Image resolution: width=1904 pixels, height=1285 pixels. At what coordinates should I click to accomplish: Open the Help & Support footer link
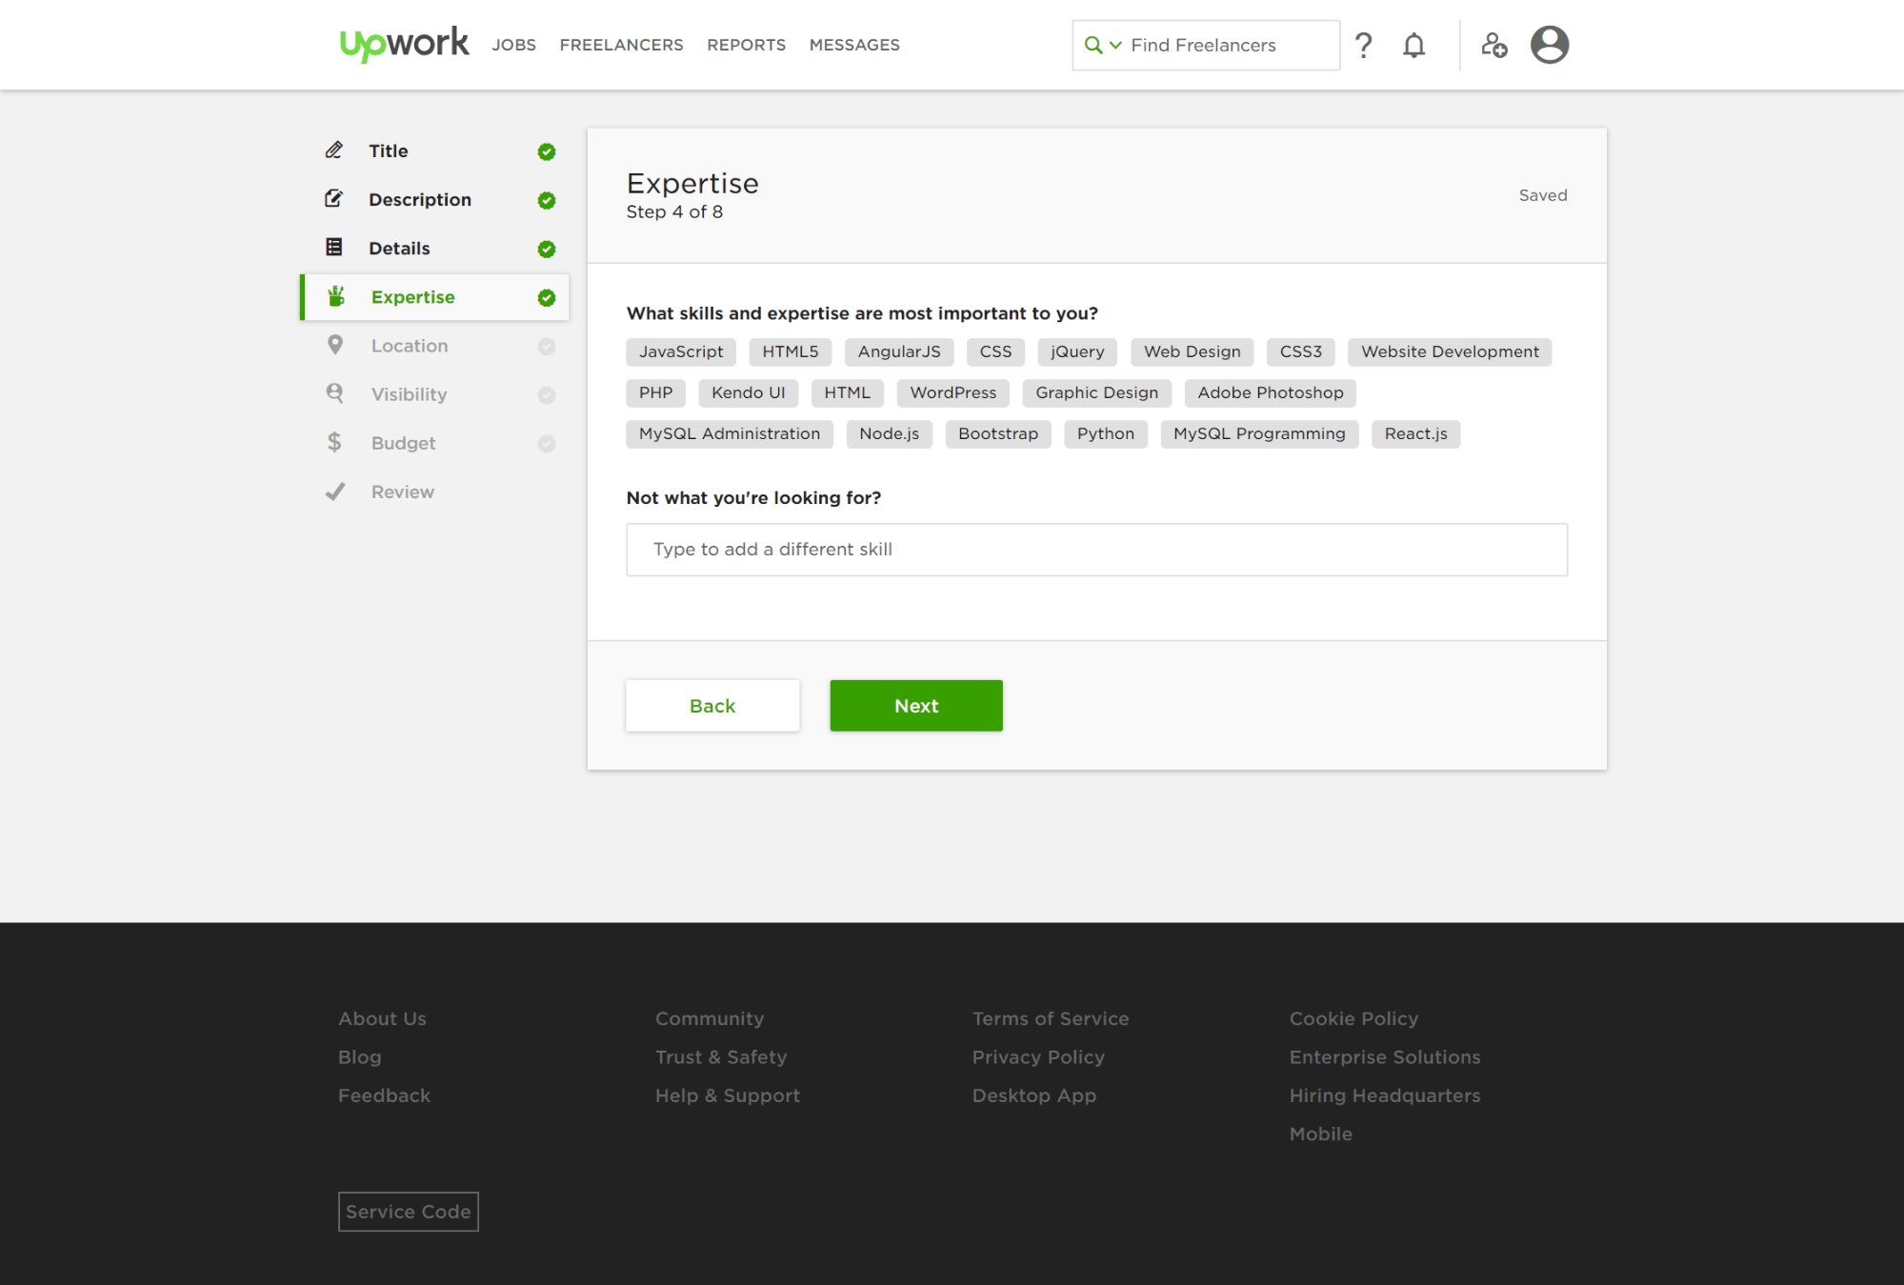728,1095
